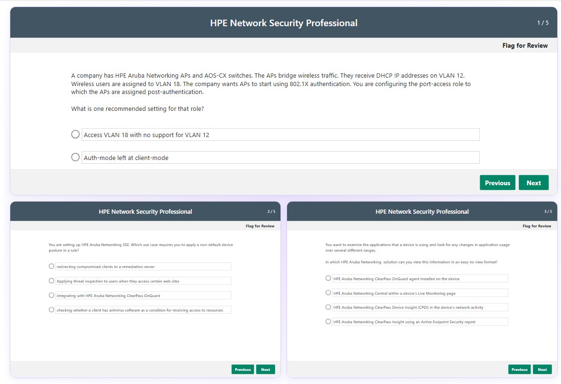Click answer text 'redirecting compromised clients to a remediation server'

(106, 267)
